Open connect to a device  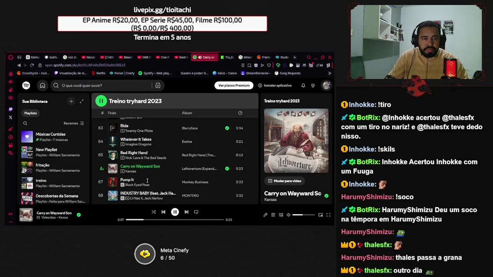(281, 215)
